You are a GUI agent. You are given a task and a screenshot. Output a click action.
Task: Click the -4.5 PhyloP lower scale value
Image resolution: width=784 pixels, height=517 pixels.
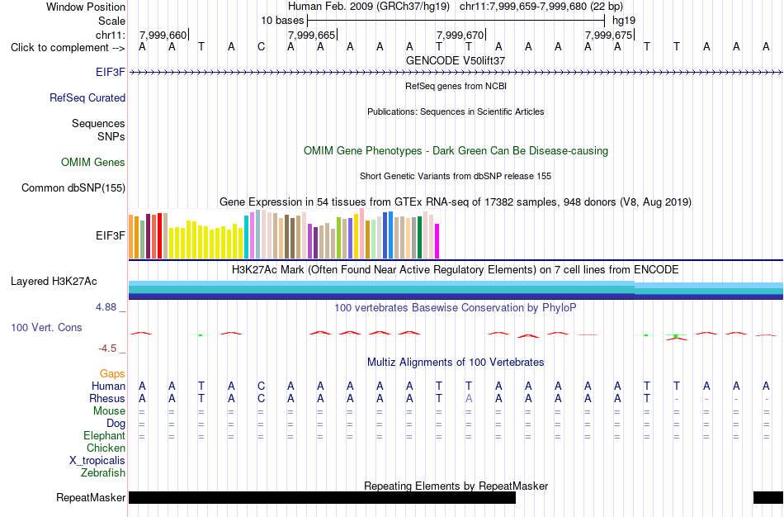tap(107, 348)
